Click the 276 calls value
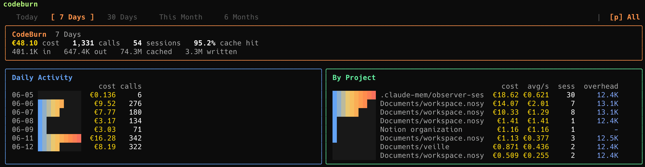 pyautogui.click(x=135, y=103)
